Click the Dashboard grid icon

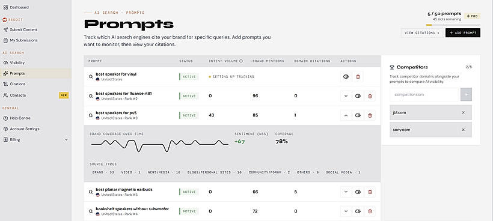[5, 7]
